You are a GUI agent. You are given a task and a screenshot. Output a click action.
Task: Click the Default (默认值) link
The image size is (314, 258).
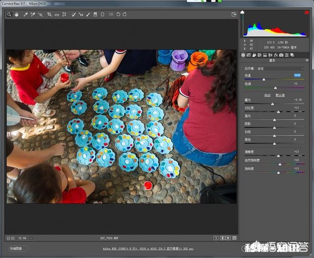point(280,95)
